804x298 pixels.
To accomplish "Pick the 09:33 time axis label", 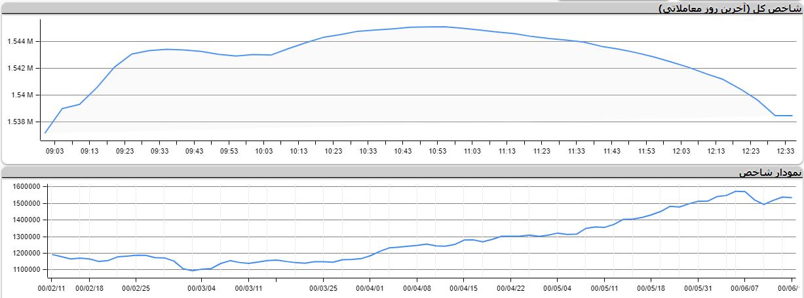I will coord(159,151).
